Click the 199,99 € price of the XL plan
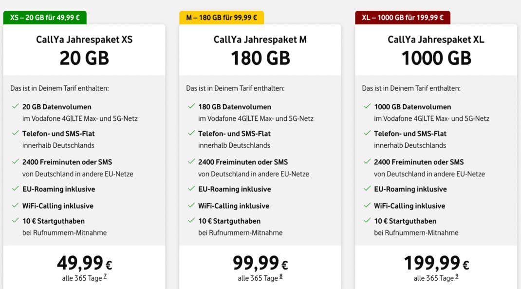The height and width of the screenshot is (289, 521). coord(436,263)
